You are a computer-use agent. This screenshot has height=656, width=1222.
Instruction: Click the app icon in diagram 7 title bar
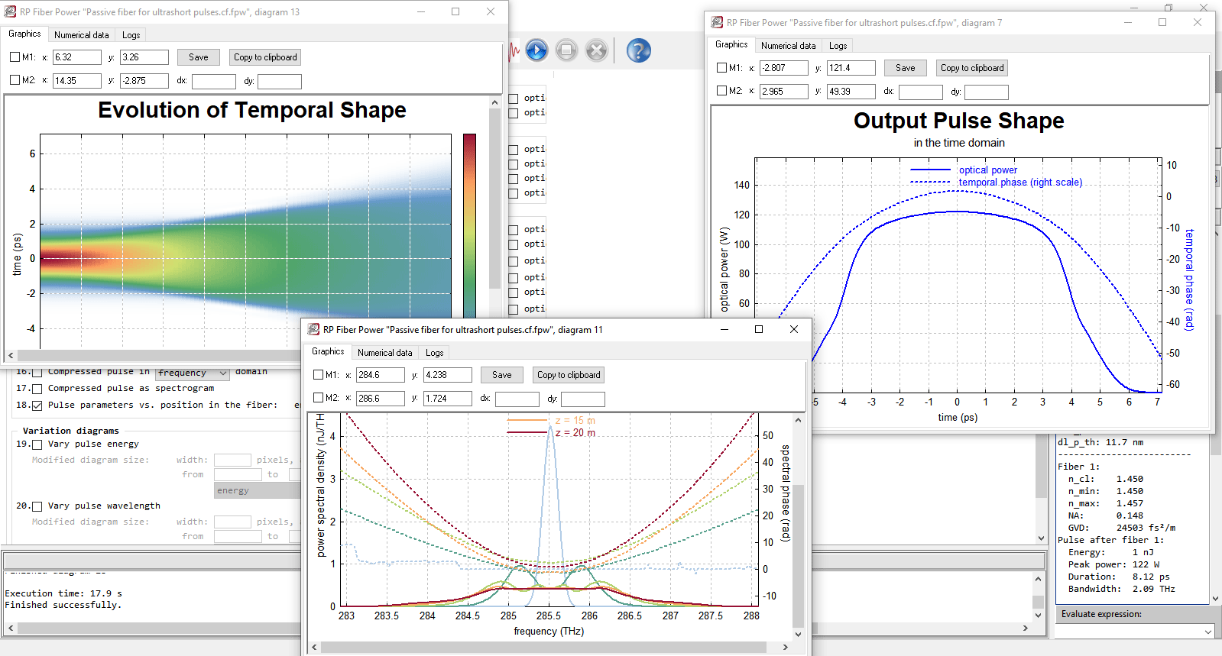tap(717, 22)
